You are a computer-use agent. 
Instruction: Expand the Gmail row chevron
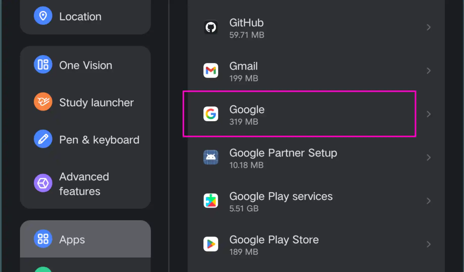click(x=429, y=71)
